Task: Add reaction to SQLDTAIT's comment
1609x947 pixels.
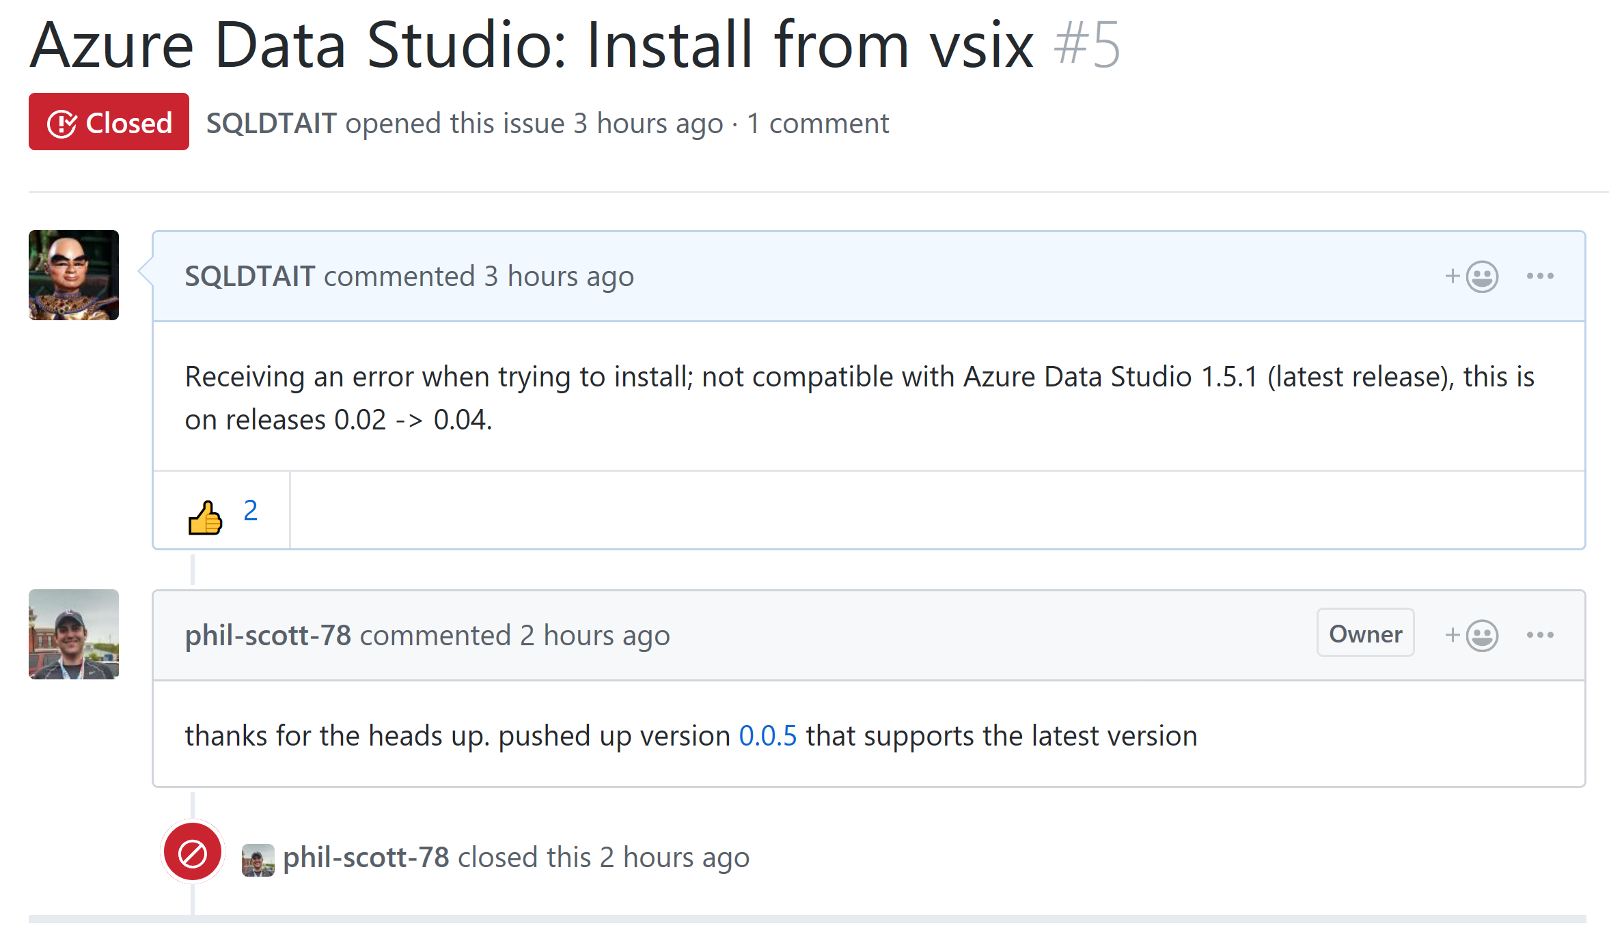Action: (1472, 277)
